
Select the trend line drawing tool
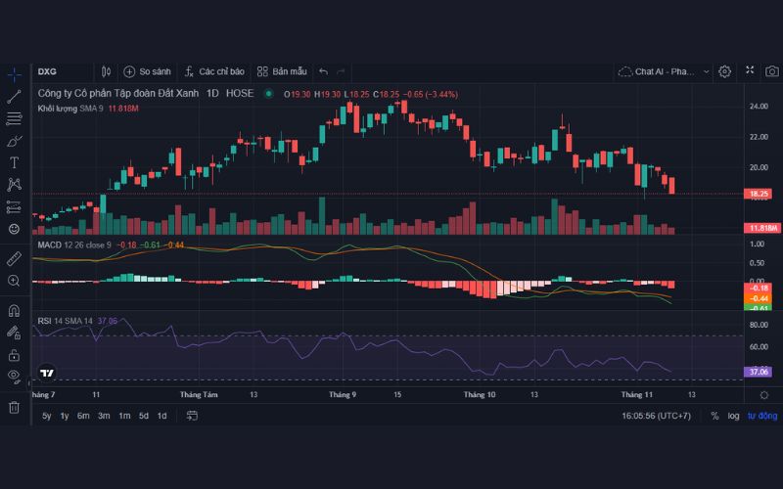pyautogui.click(x=14, y=97)
